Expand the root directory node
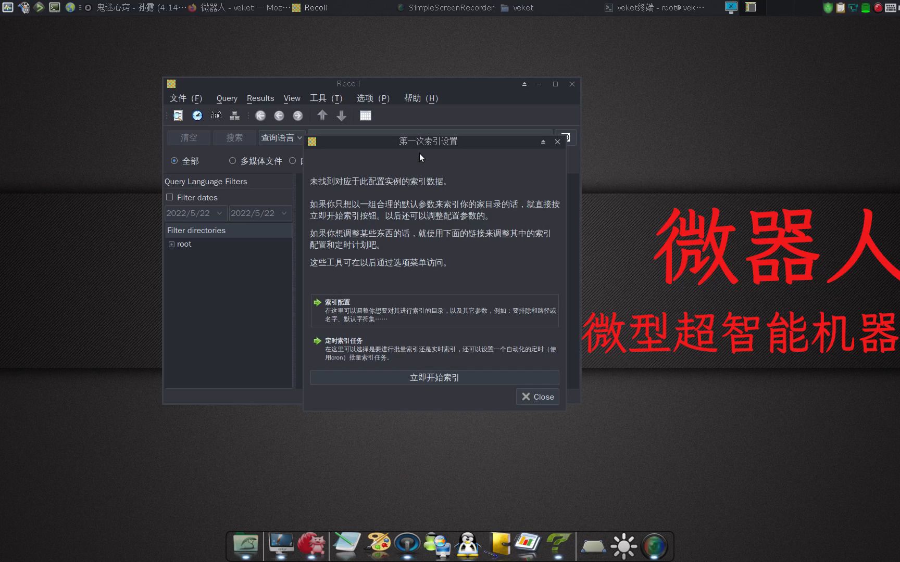The height and width of the screenshot is (562, 900). click(171, 244)
